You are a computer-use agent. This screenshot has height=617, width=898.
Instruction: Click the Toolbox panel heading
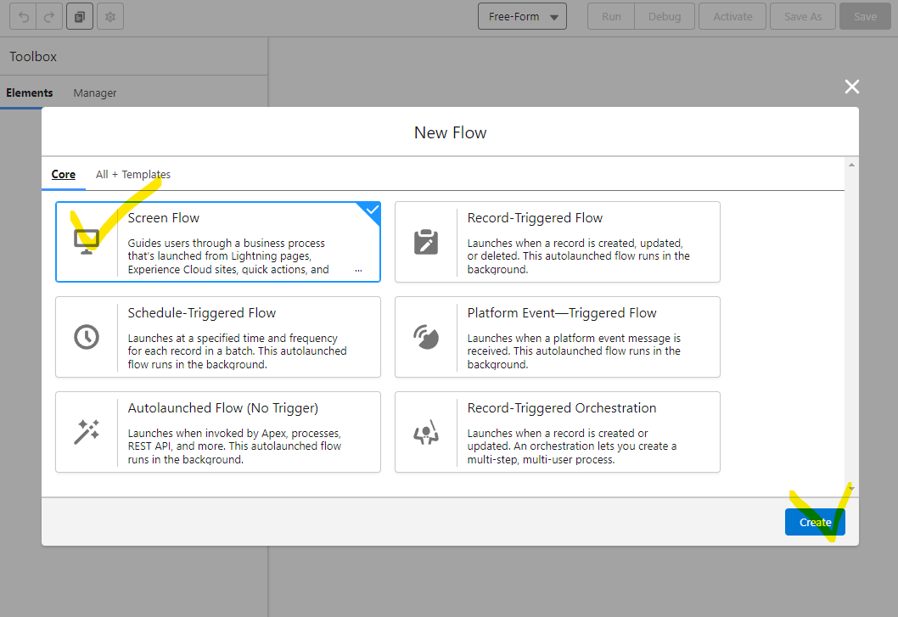[33, 57]
